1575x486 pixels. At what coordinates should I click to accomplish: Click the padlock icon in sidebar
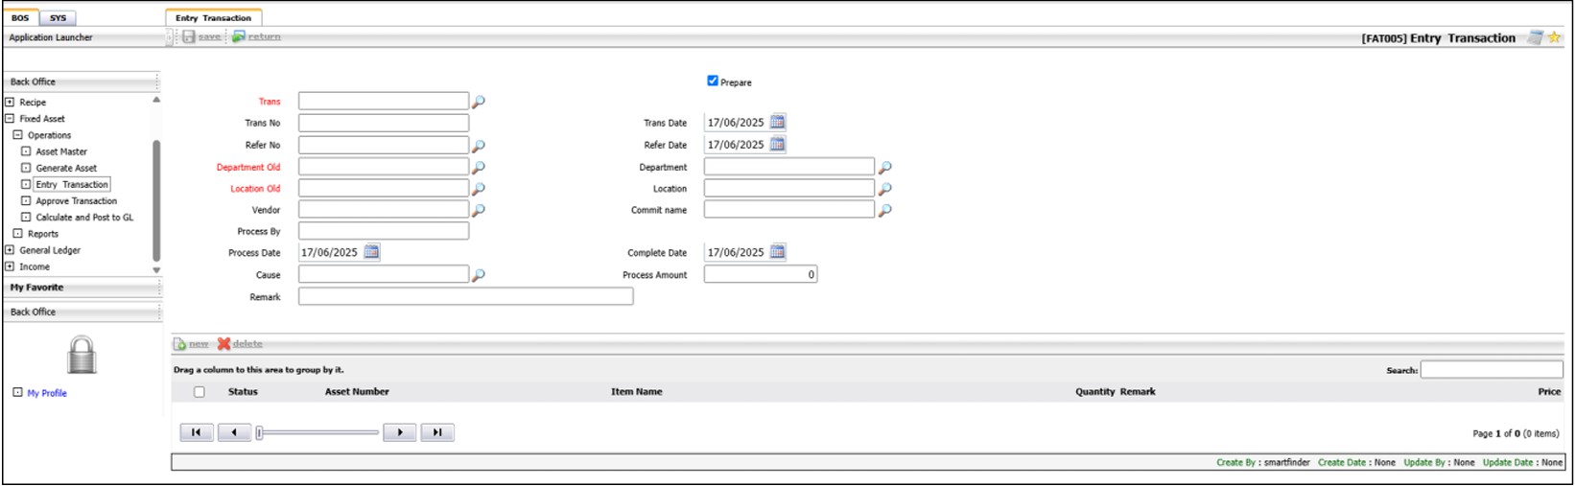[82, 356]
